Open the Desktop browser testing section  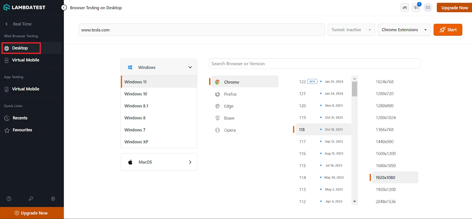click(21, 48)
